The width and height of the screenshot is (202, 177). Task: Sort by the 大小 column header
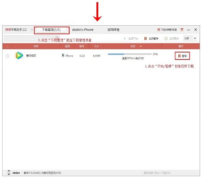(x=96, y=46)
